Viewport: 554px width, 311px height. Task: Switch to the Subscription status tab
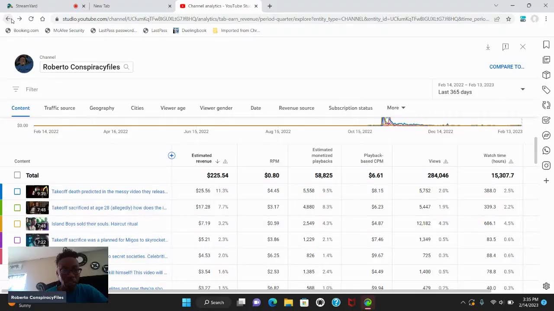click(351, 108)
